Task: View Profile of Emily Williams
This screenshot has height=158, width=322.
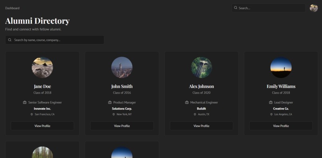Action: (281, 126)
